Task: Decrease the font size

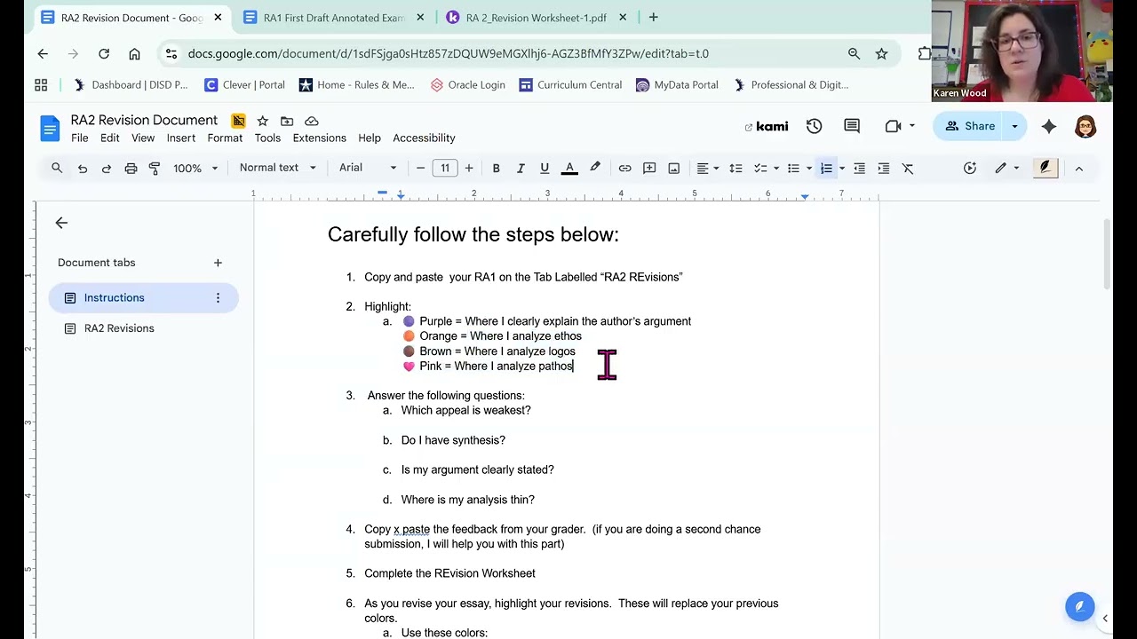Action: [x=421, y=168]
